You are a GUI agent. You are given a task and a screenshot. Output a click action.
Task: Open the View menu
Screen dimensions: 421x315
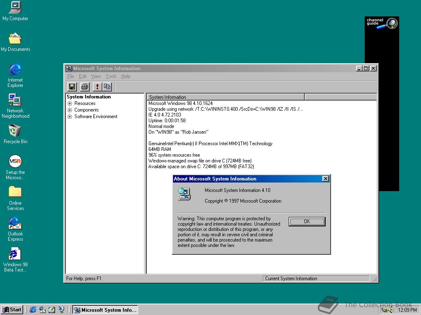[96, 76]
